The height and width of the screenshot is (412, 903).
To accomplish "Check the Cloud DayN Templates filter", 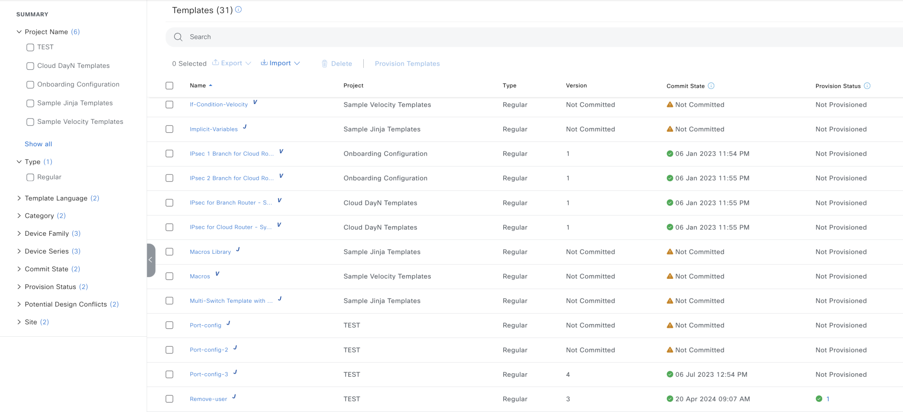I will pyautogui.click(x=30, y=66).
